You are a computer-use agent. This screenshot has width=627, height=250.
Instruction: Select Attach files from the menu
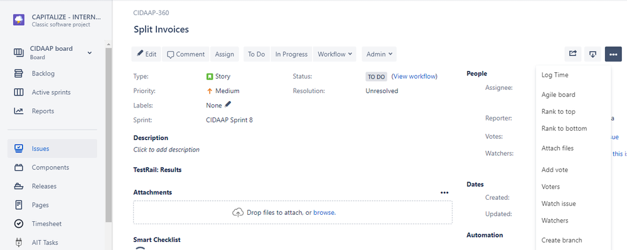point(573,148)
